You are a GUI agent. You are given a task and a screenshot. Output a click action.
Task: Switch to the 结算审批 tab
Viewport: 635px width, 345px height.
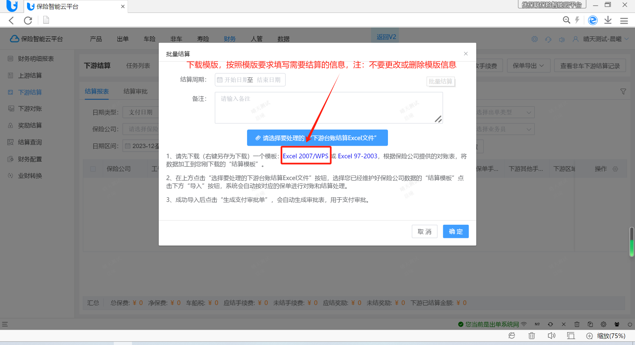pyautogui.click(x=136, y=92)
